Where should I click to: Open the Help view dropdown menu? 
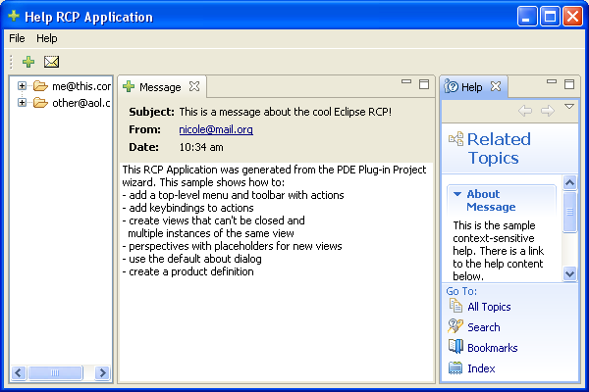[569, 107]
